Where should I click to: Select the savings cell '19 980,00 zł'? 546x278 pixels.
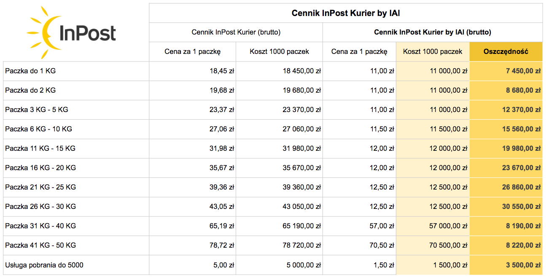[506, 149]
